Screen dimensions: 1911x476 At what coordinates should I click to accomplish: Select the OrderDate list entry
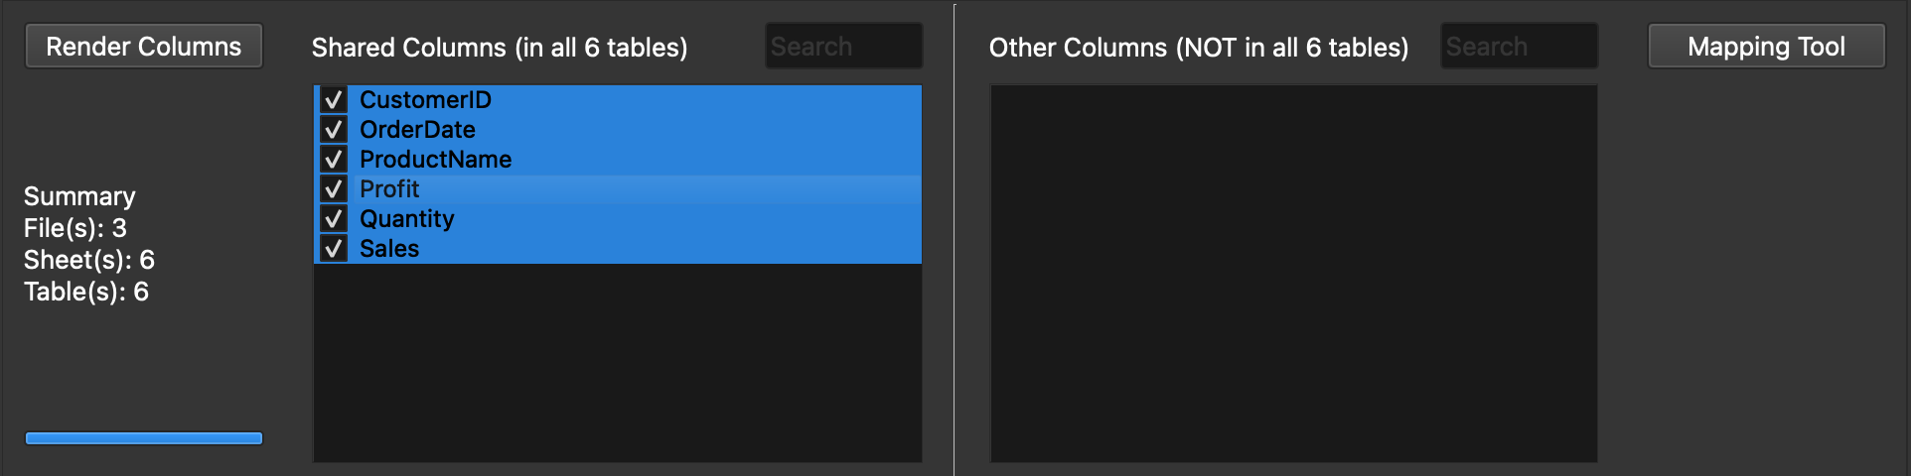tap(417, 130)
